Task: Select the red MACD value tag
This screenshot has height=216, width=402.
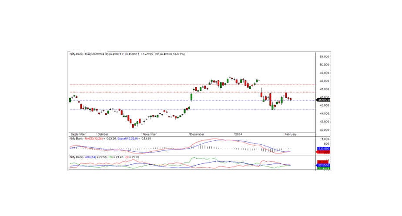Action: tap(324, 152)
